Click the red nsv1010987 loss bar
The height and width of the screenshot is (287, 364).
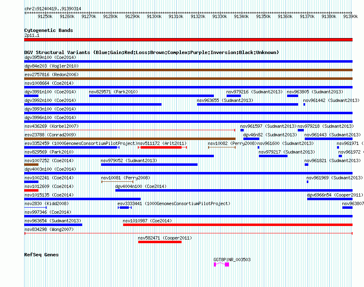tap(238, 225)
